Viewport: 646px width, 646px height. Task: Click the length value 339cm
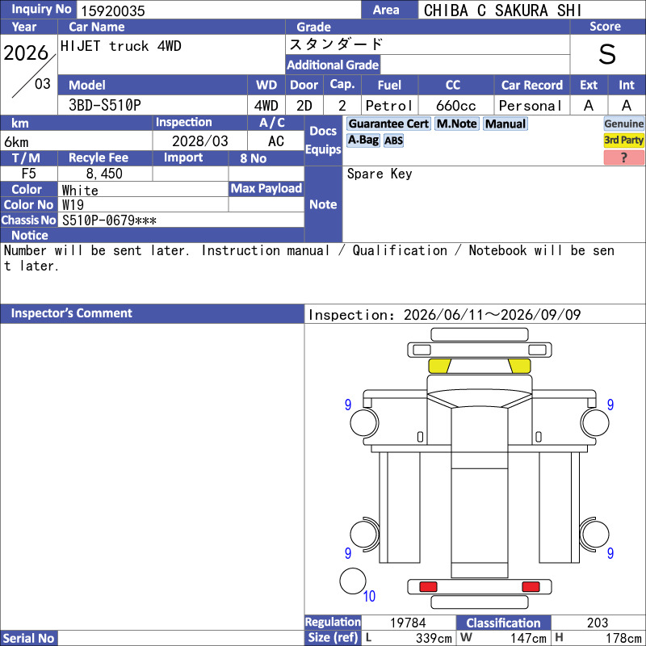tap(434, 638)
